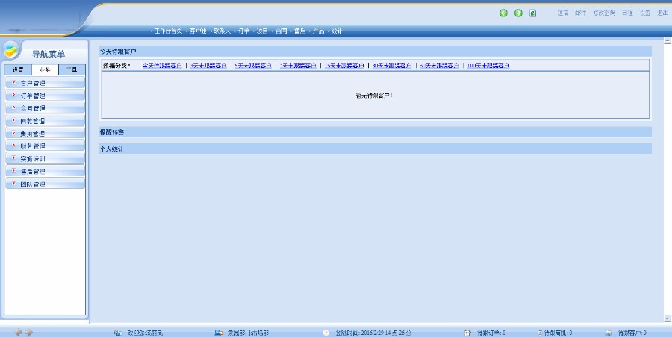The height and width of the screenshot is (337, 672).
Task: Click the 提醒预警 section header
Action: [375, 132]
